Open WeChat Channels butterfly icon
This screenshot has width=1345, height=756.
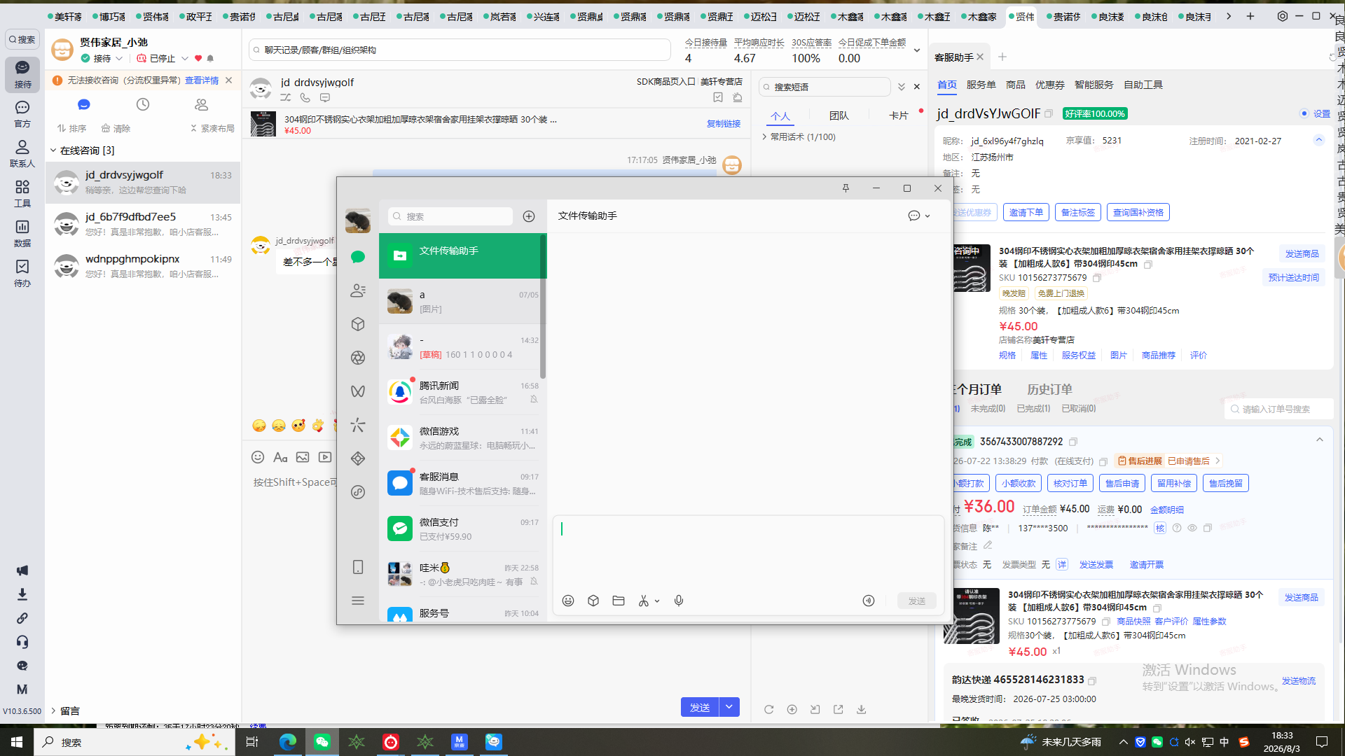[358, 391]
